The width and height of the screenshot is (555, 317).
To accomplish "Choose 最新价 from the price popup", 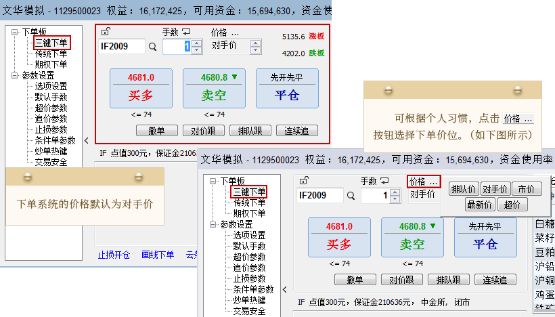I will 480,205.
